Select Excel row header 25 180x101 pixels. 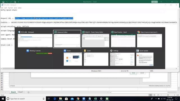2,80
